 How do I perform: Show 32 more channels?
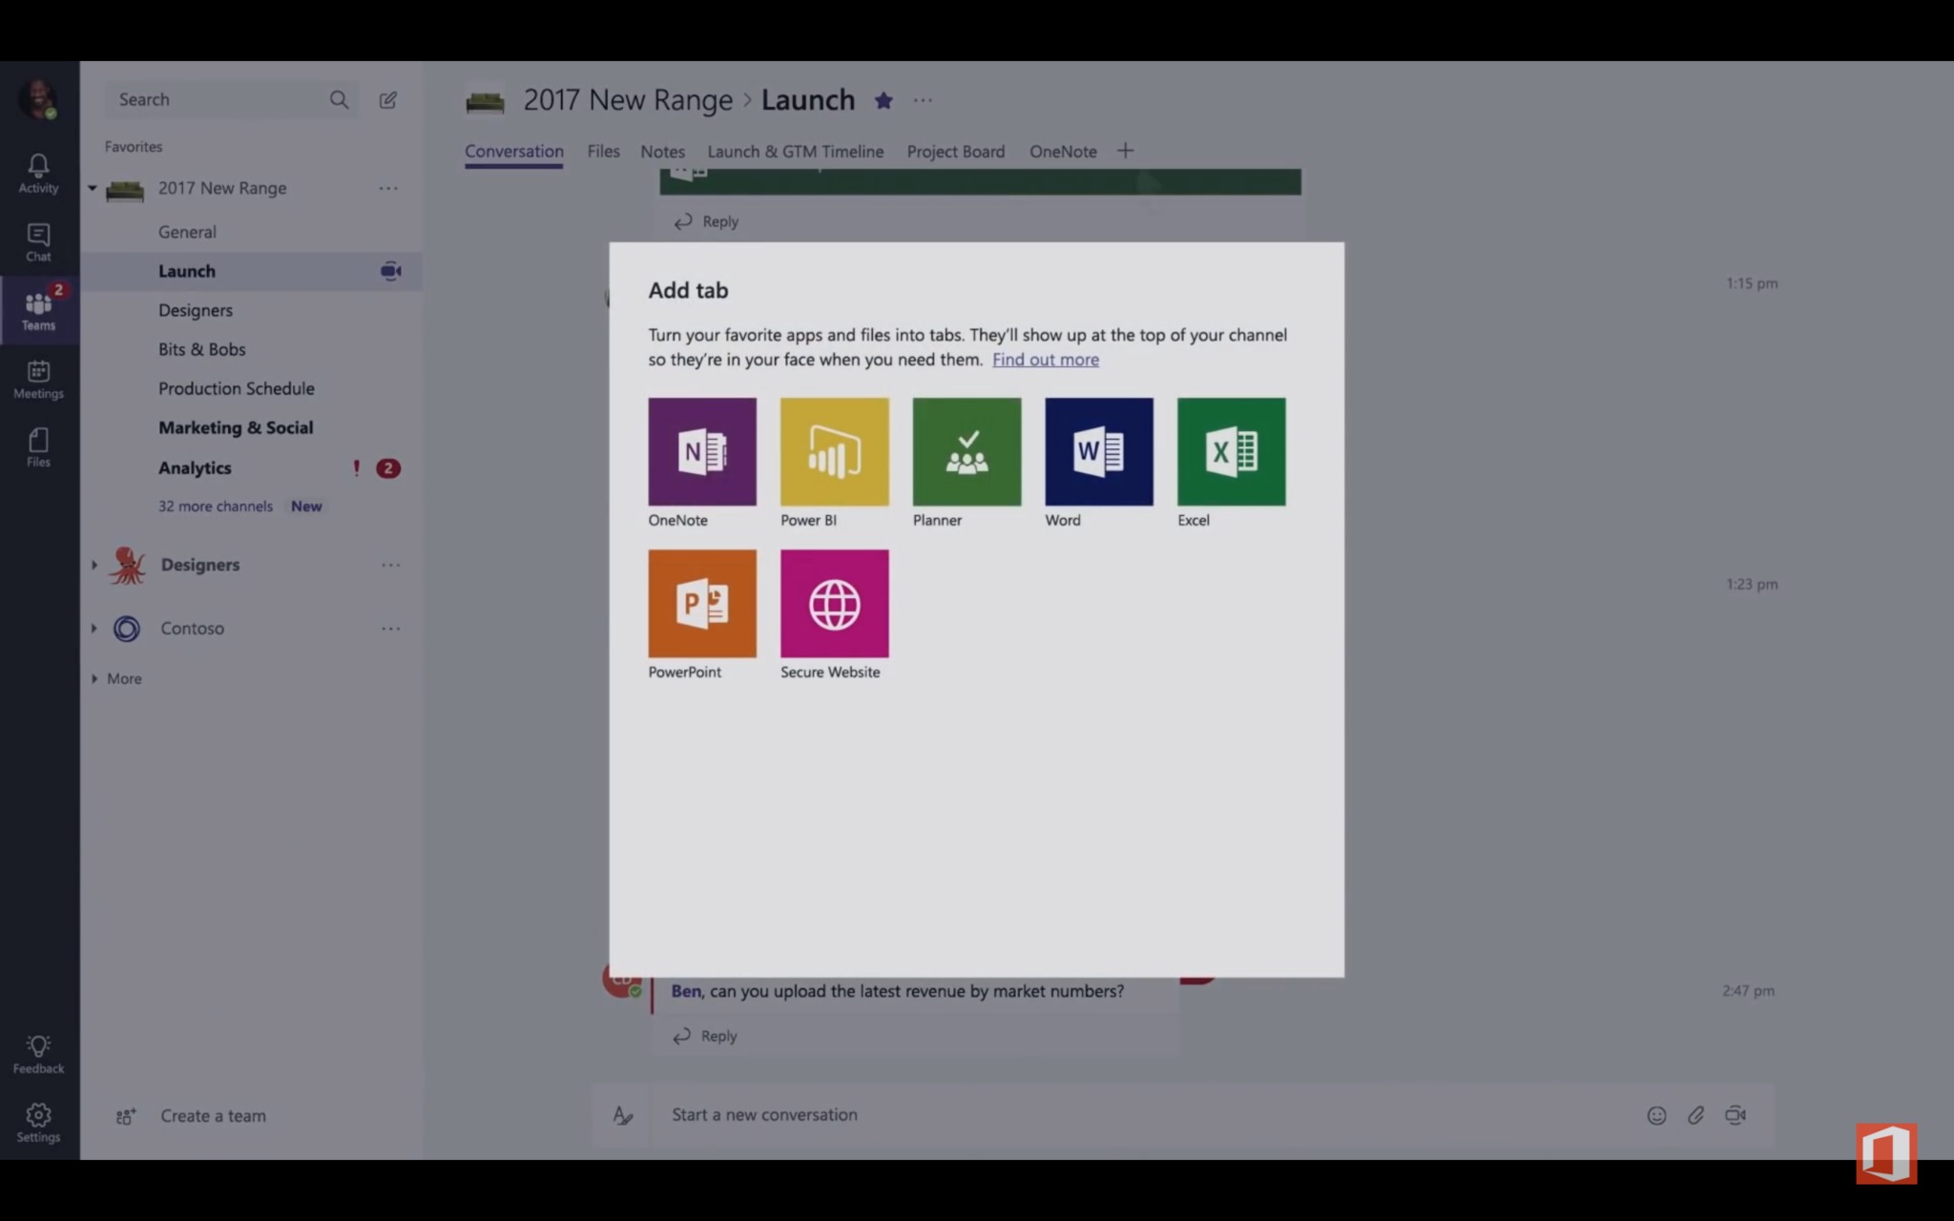coord(216,507)
